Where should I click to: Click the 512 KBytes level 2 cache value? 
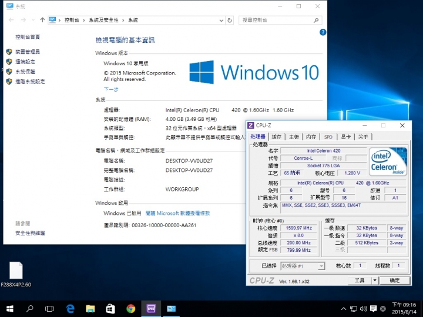pos(367,243)
